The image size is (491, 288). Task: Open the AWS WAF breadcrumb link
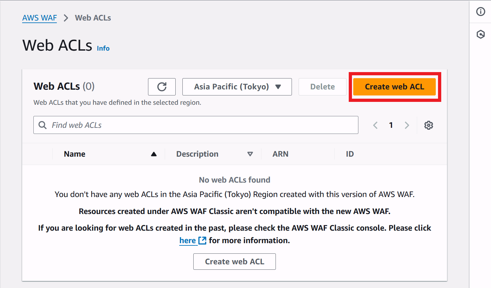tap(39, 18)
